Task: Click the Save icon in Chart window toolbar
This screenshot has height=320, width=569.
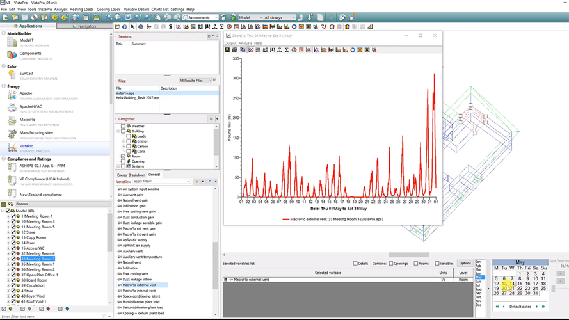Action: tap(227, 50)
